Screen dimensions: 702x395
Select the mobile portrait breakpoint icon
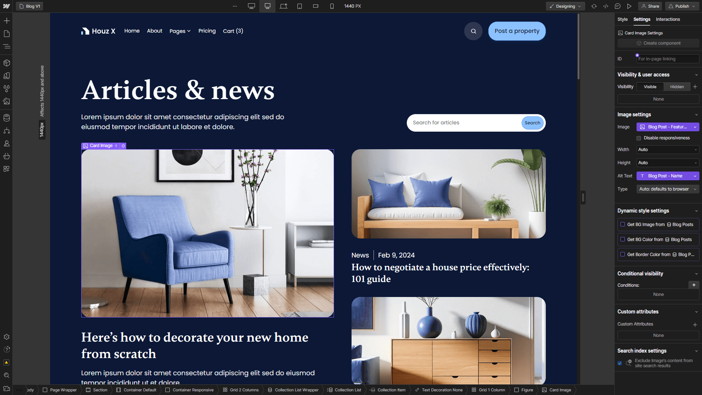(x=332, y=6)
